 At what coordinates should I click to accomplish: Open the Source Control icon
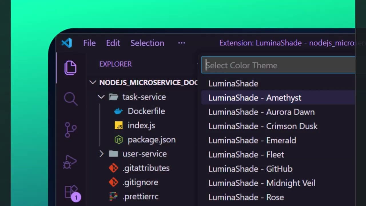pos(71,130)
